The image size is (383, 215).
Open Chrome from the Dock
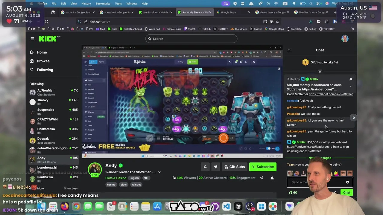point(76,206)
